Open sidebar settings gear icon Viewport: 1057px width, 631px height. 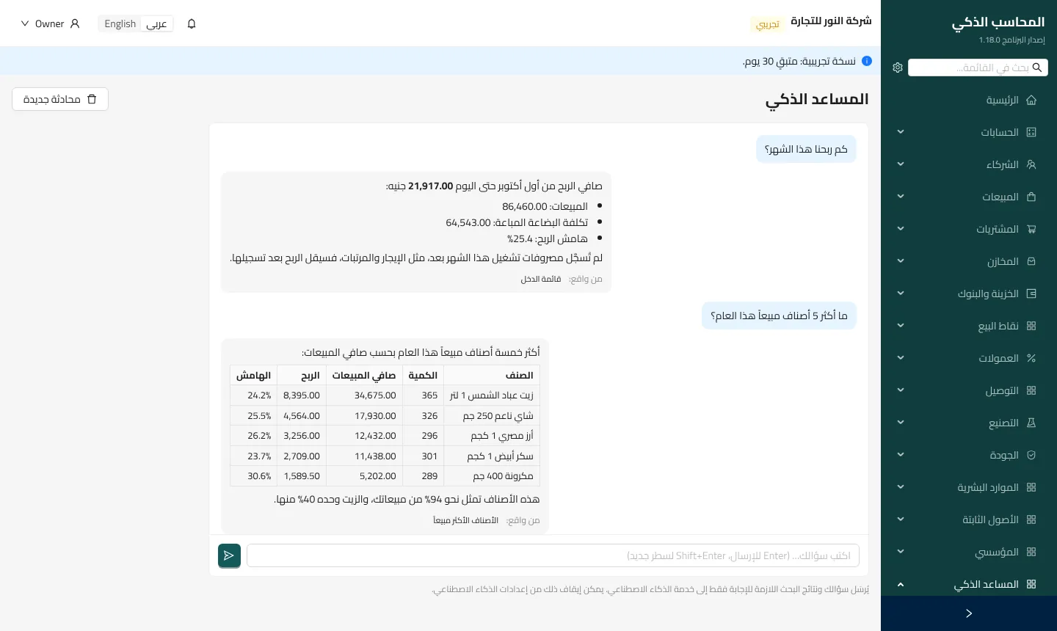pos(898,68)
